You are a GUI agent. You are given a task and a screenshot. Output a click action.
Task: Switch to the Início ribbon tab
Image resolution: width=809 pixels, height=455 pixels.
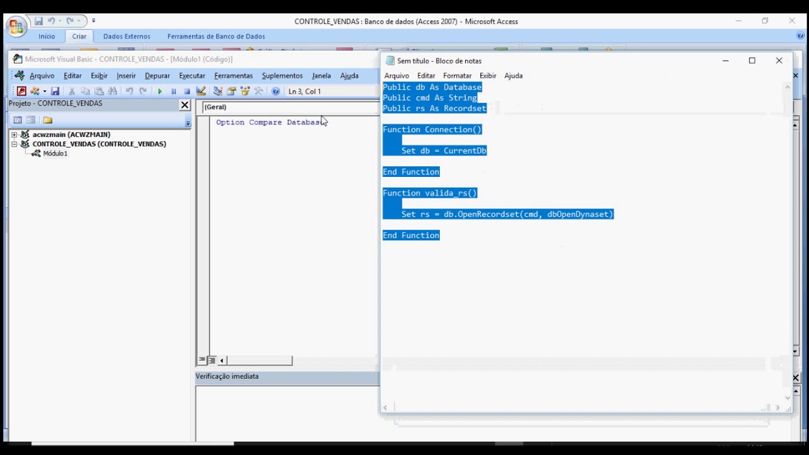click(x=47, y=37)
